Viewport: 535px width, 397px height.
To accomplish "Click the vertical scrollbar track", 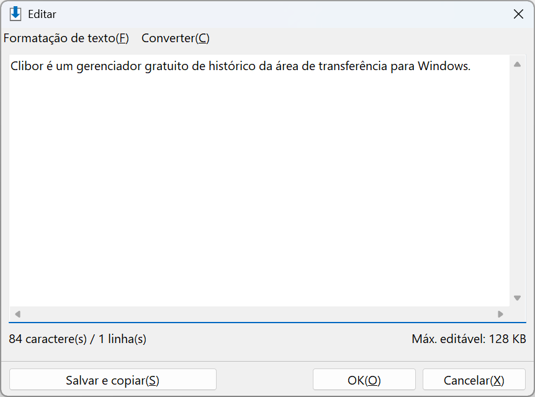I will (517, 181).
